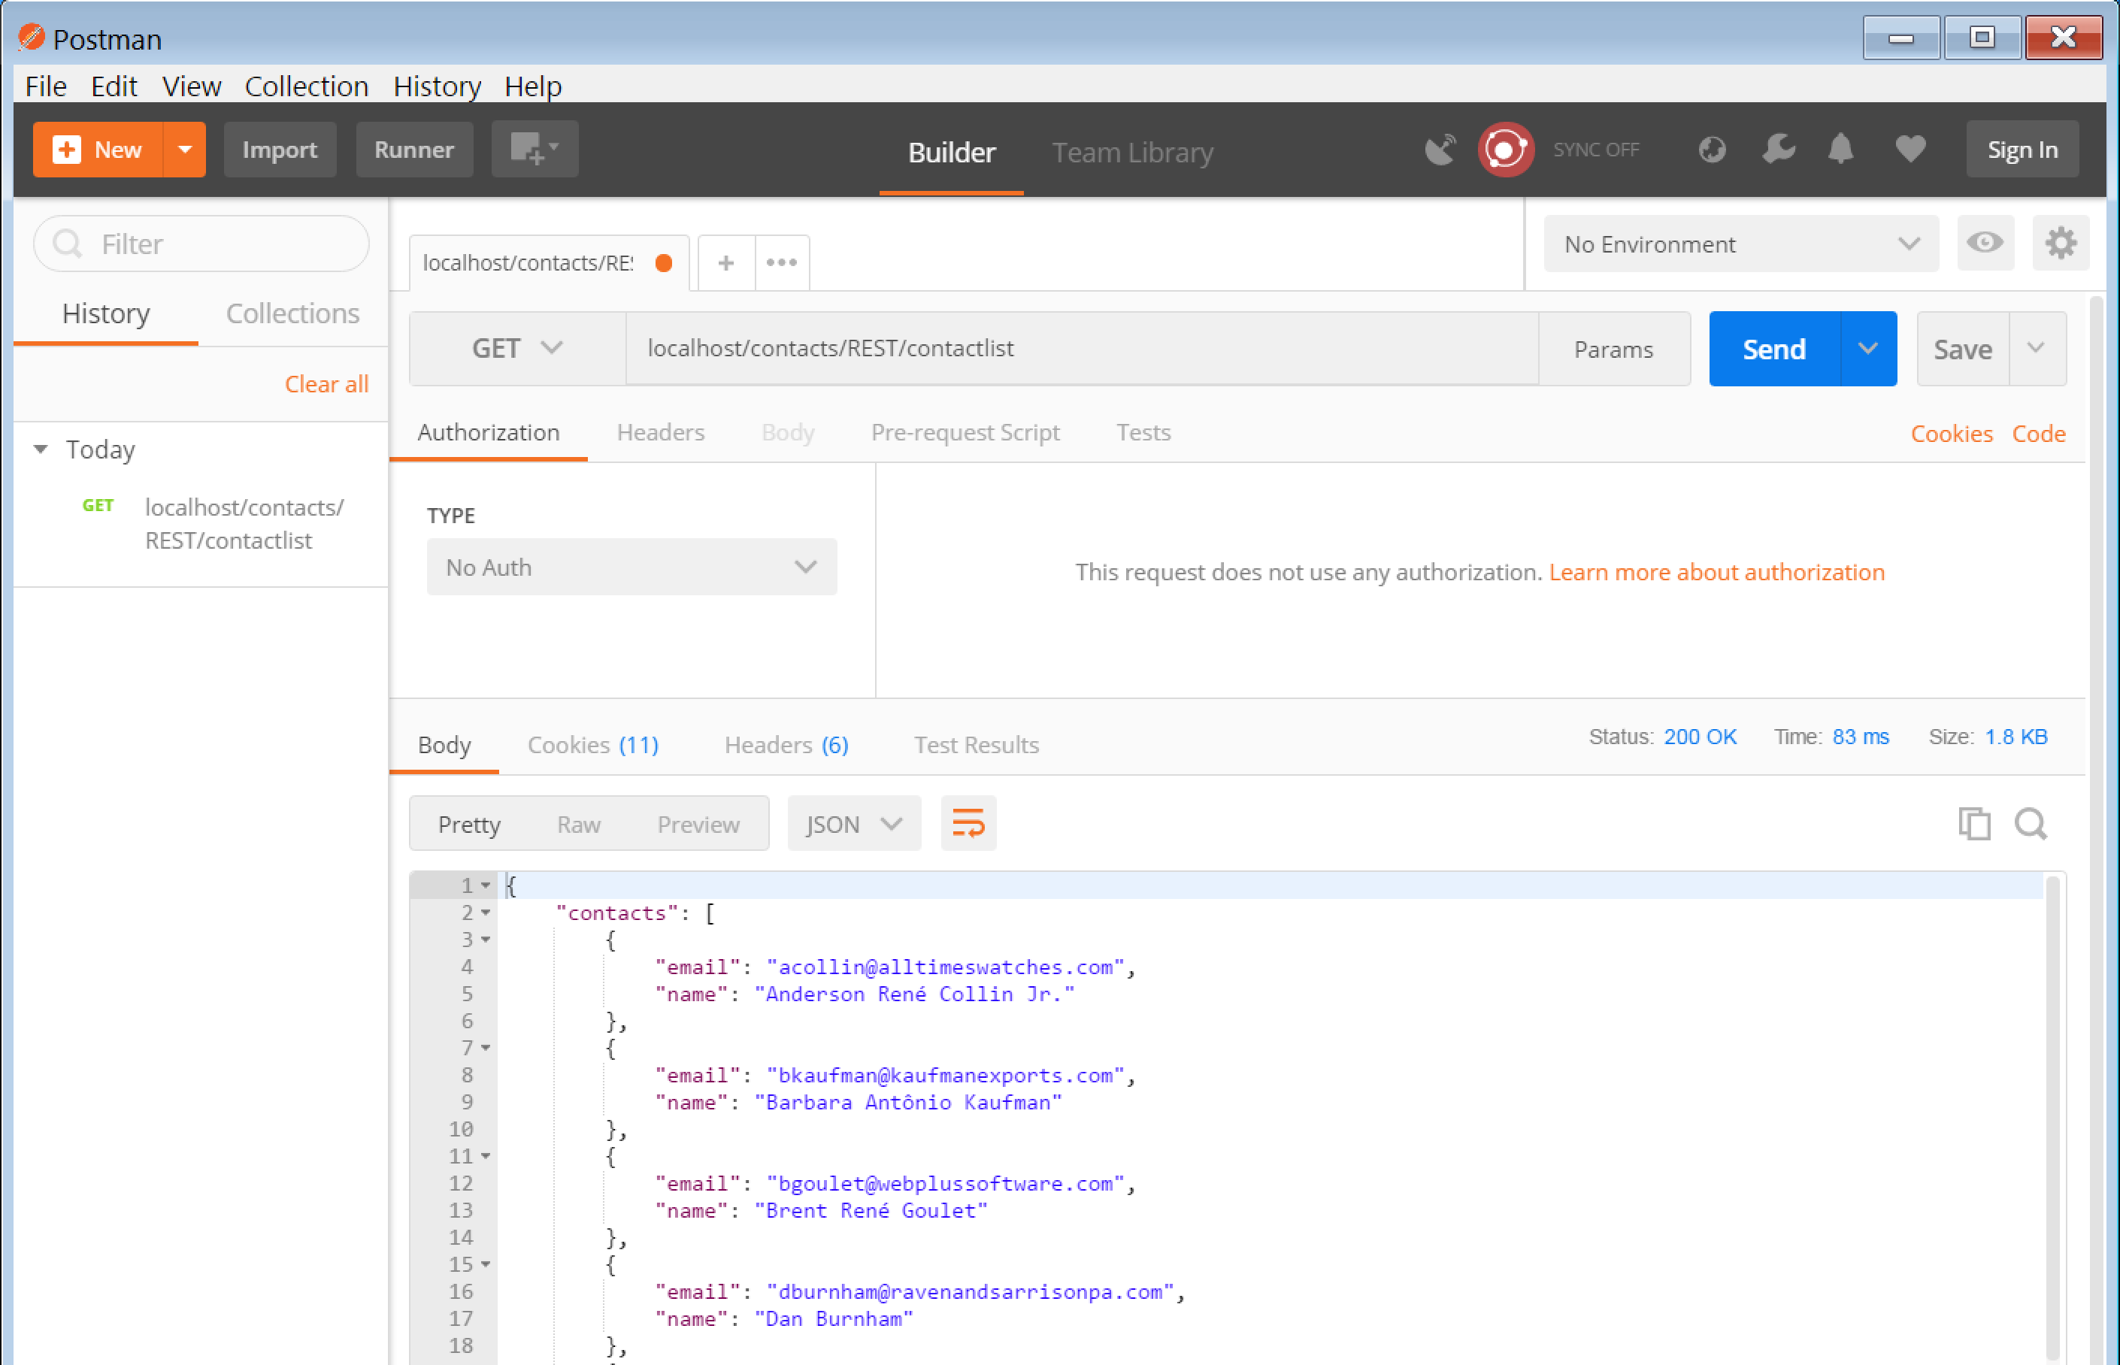The image size is (2120, 1365).
Task: Toggle the line wrap icon
Action: click(968, 825)
